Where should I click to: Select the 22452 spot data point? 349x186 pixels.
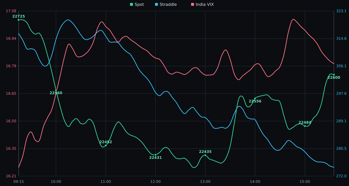(x=106, y=145)
